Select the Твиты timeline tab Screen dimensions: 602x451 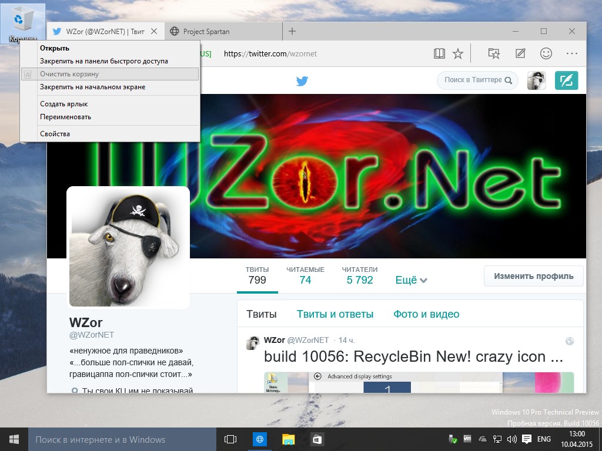(x=262, y=314)
